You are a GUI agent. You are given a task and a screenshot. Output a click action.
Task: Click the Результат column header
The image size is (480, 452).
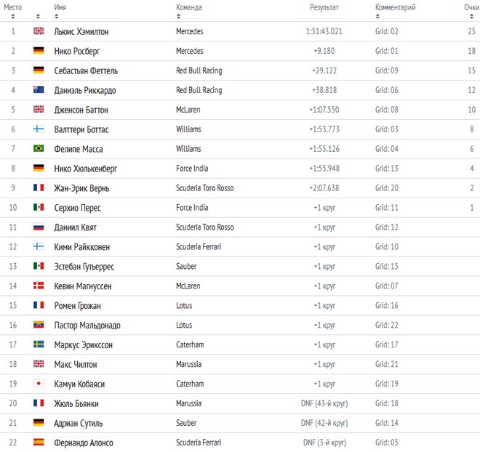click(324, 7)
